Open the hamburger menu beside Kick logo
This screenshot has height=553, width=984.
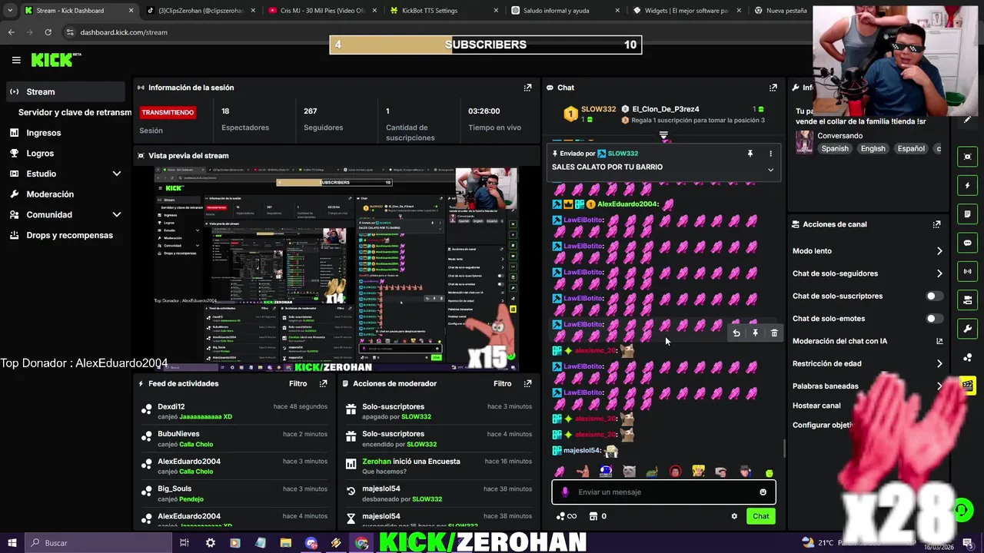16,60
